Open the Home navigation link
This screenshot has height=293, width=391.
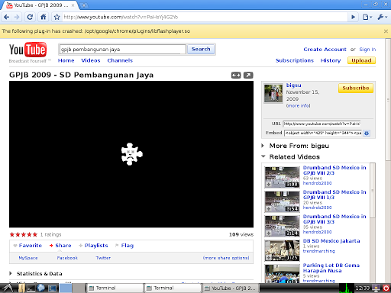coord(66,60)
